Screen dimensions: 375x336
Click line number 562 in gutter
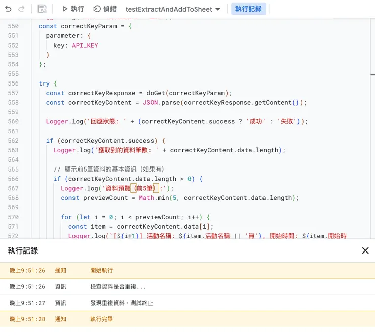tap(13, 141)
